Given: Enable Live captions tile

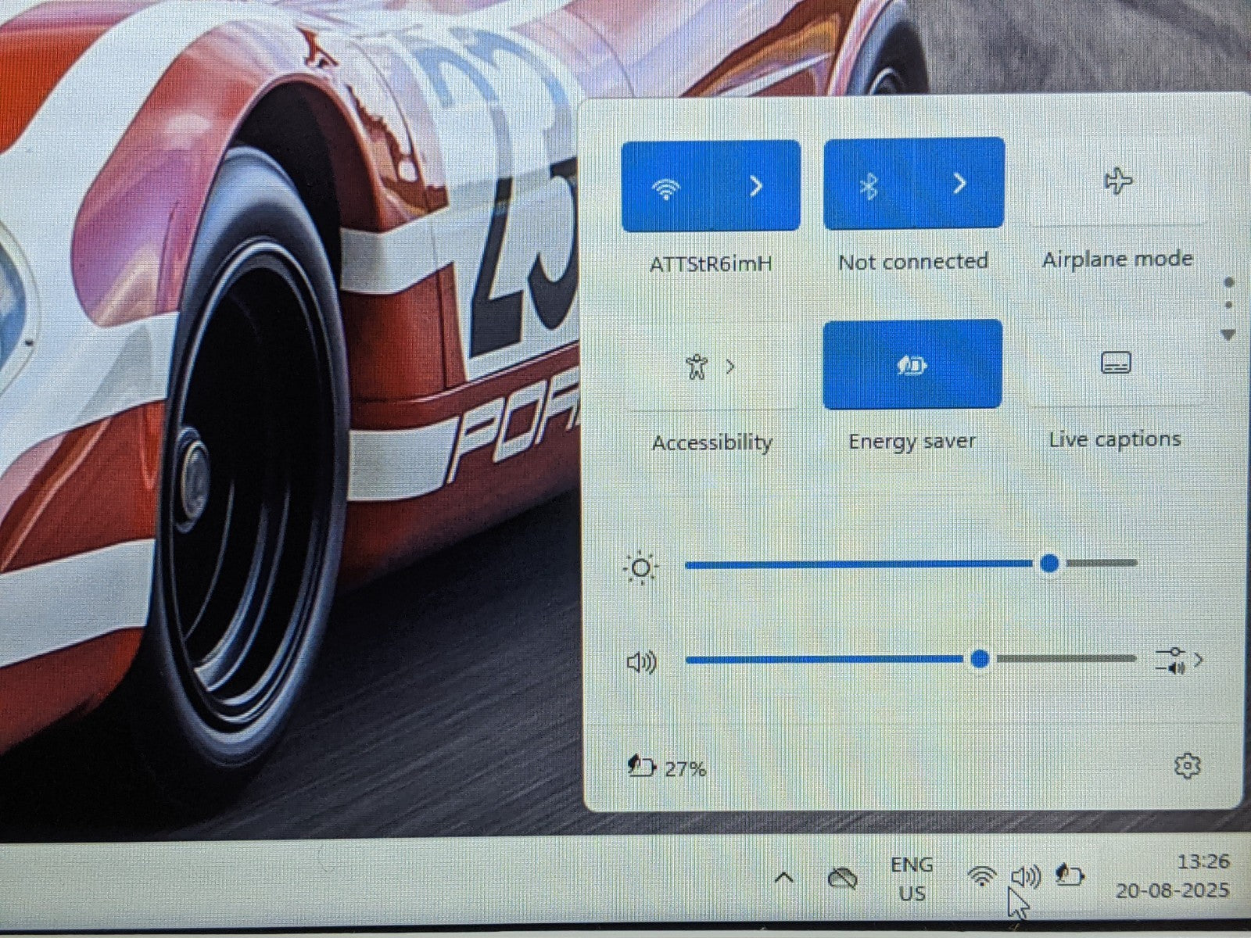Looking at the screenshot, I should pyautogui.click(x=1116, y=363).
